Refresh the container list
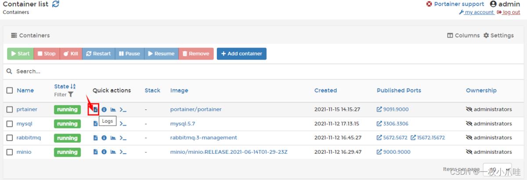527x180 pixels. [x=55, y=4]
